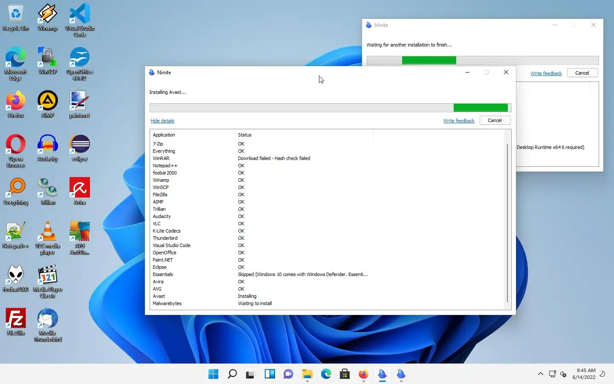The image size is (614, 384).
Task: Open File Explorer from the taskbar
Action: pyautogui.click(x=307, y=374)
